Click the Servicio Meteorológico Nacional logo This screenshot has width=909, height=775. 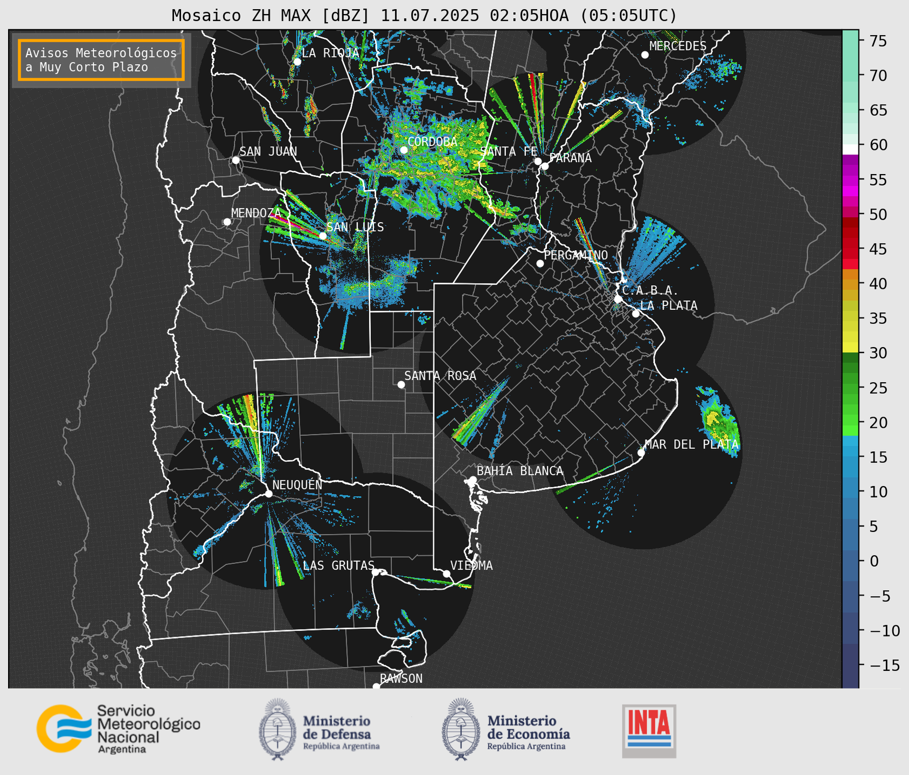point(118,729)
